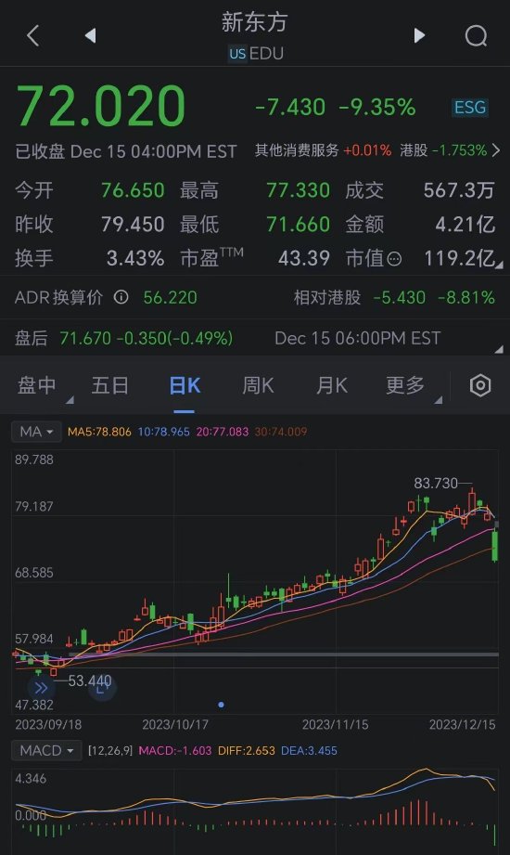Screen dimensions: 510x855
Task: Tap the 金额 4.21亿 value
Action: coord(465,224)
